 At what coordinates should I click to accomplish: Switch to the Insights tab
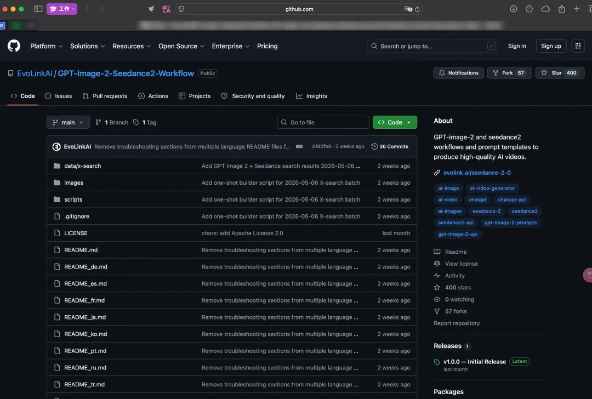coord(311,96)
